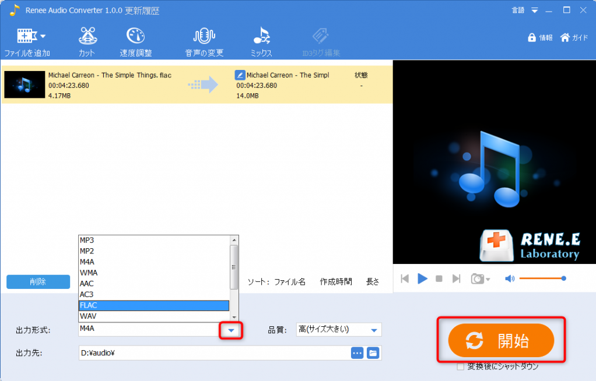
Task: Click the update history (更新履歴) title link
Action: coord(142,10)
